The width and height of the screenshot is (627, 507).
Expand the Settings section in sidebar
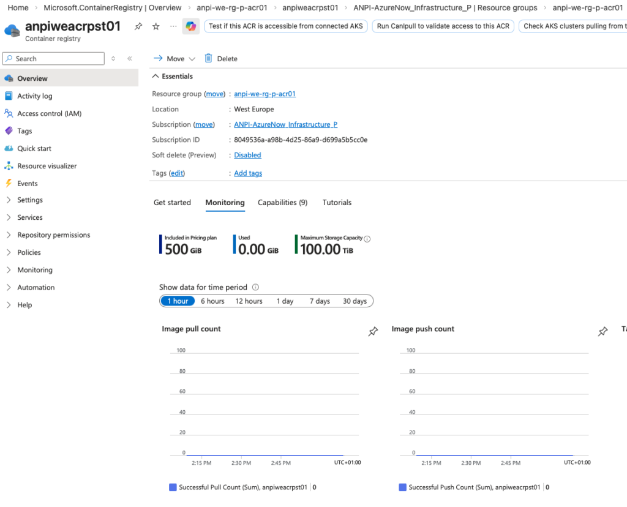coord(9,200)
